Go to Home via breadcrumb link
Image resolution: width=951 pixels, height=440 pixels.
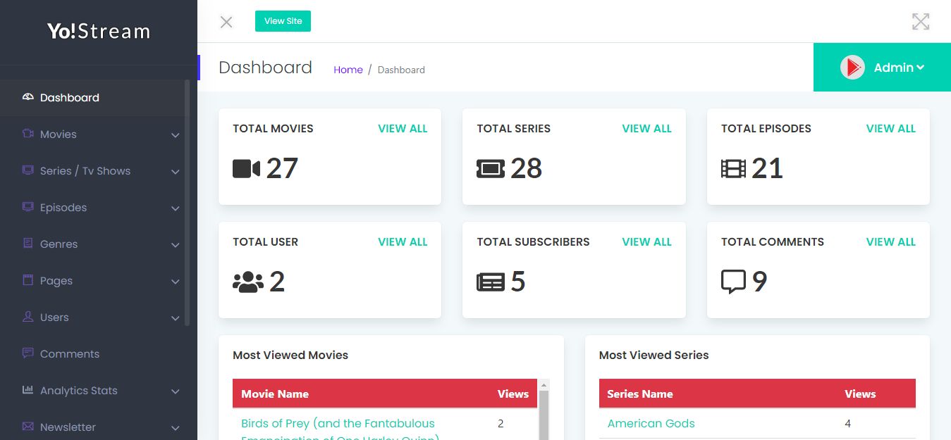coord(348,70)
